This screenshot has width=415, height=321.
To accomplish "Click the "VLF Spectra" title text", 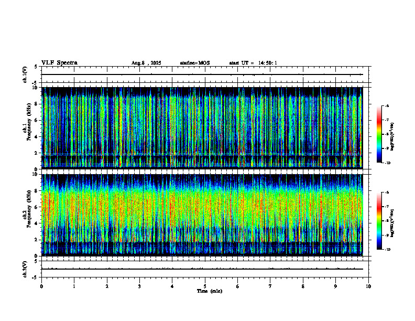I will [x=59, y=63].
